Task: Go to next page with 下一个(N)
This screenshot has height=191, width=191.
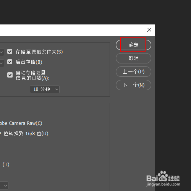Action: [133, 85]
